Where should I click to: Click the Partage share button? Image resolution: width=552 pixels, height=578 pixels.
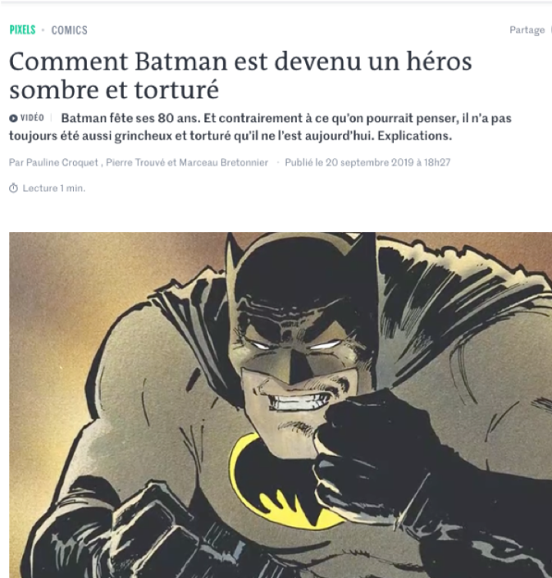pyautogui.click(x=527, y=30)
